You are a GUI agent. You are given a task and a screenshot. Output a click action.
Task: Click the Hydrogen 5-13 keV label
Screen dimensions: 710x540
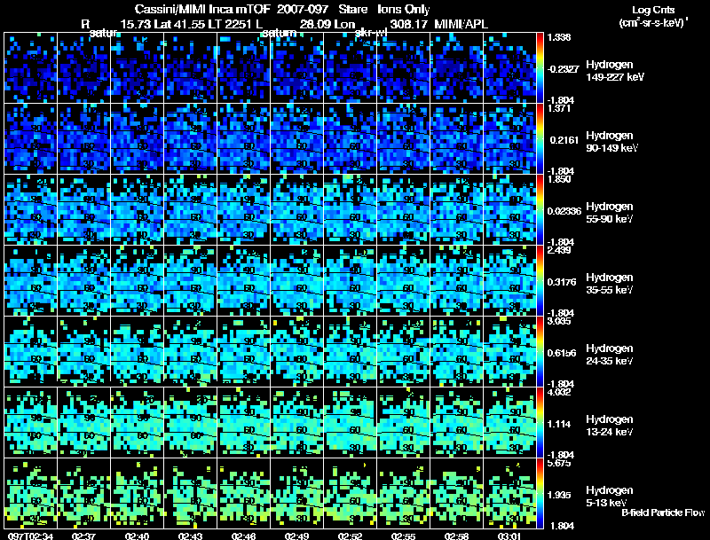click(x=610, y=497)
